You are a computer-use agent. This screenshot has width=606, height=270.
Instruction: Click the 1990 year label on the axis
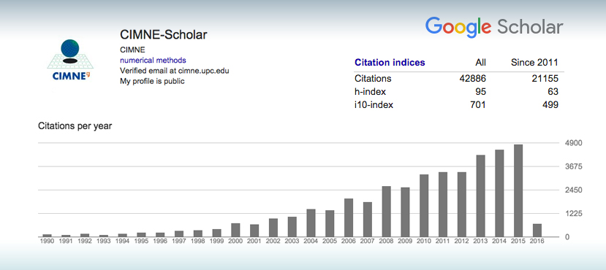[48, 241]
